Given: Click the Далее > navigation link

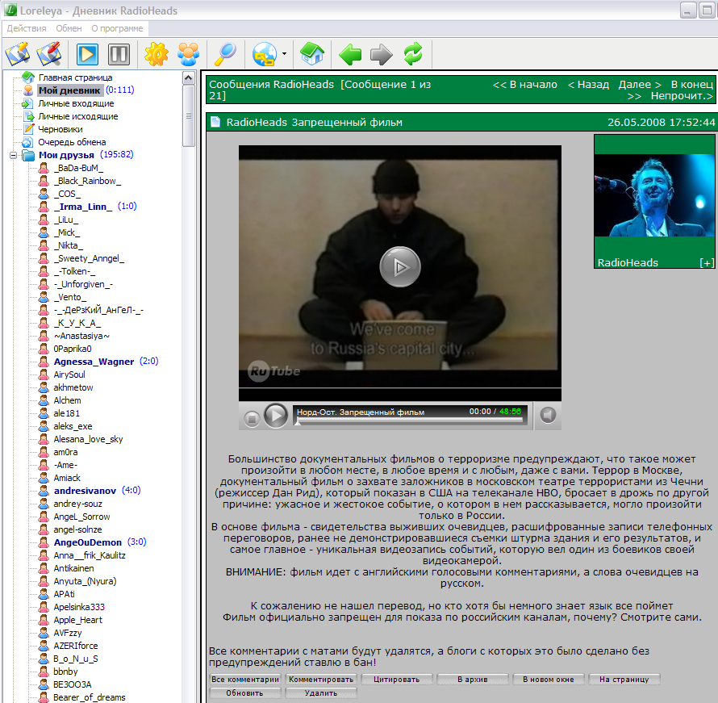Looking at the screenshot, I should 640,84.
